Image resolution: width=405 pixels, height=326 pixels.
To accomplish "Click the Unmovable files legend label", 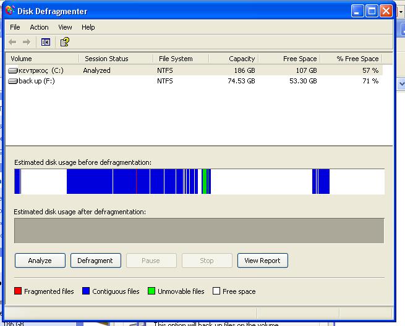I will 181,291.
